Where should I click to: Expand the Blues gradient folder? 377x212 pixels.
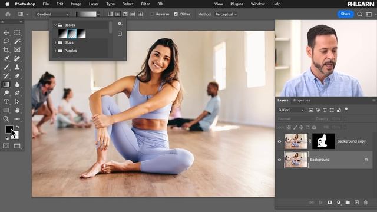tap(55, 42)
